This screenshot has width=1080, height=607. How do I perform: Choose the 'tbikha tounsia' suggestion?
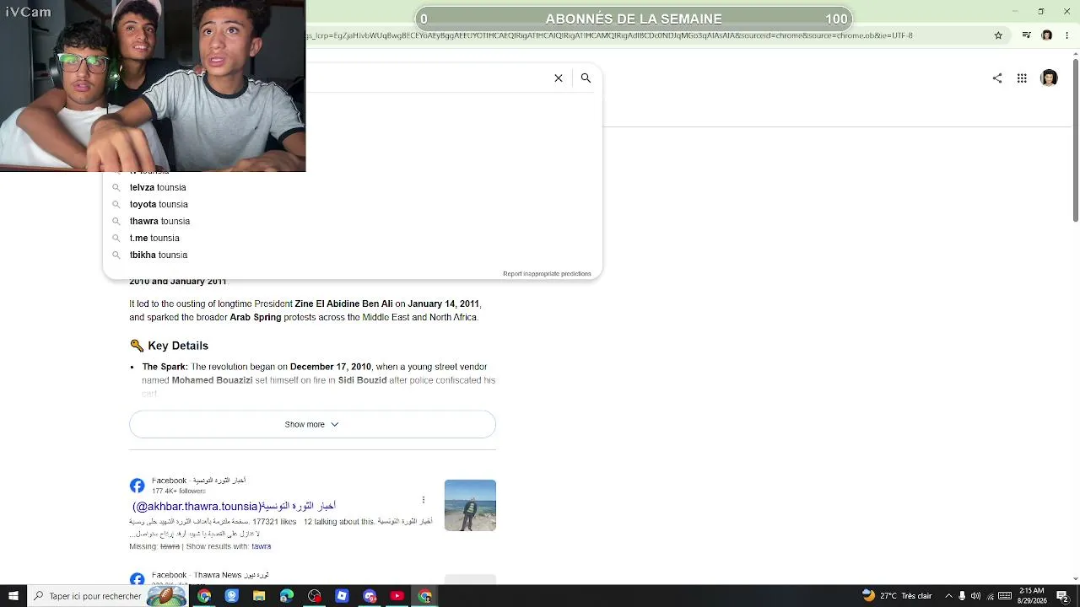tap(352, 255)
